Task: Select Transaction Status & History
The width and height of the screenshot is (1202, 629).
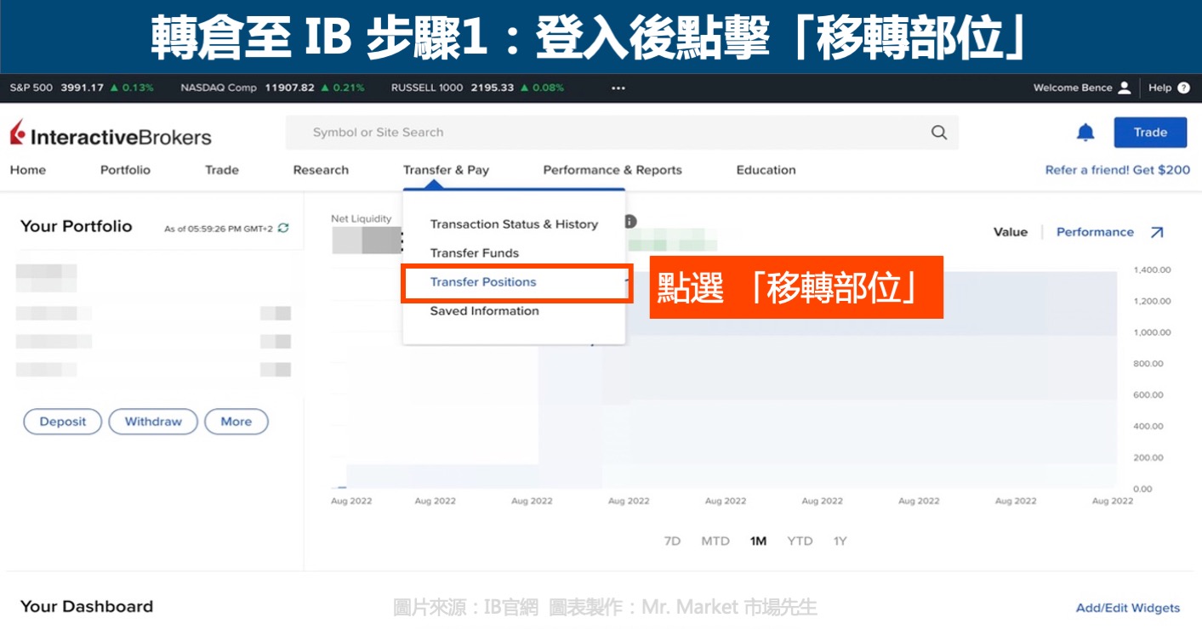Action: pos(514,224)
